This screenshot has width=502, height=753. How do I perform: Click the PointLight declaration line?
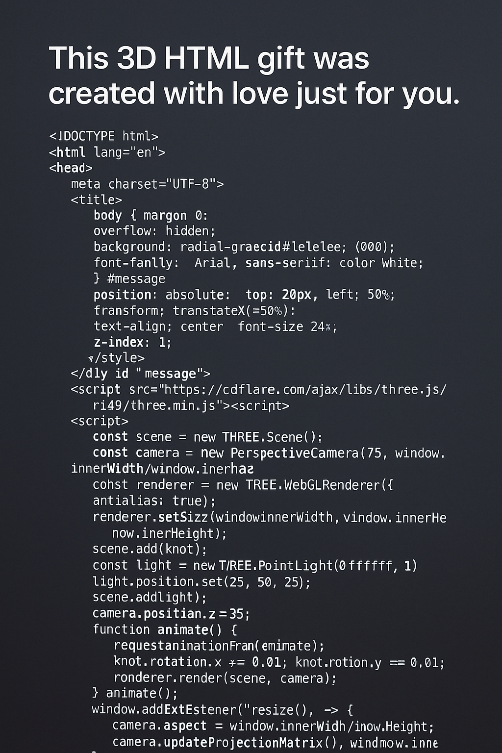255,565
